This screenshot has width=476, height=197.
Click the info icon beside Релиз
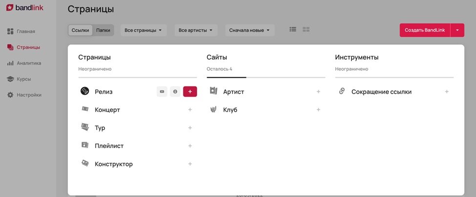[175, 92]
